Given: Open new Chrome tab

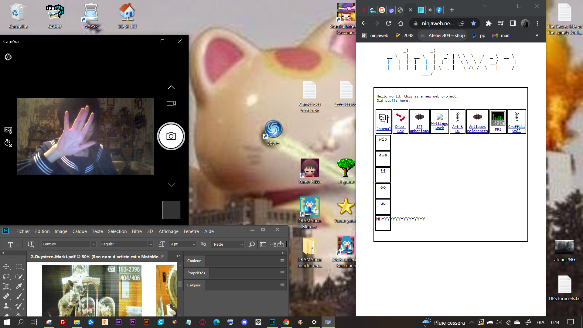Looking at the screenshot, I should (452, 10).
